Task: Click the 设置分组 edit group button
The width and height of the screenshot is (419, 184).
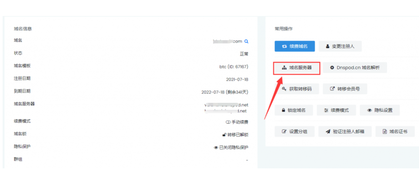Action: tap(294, 131)
